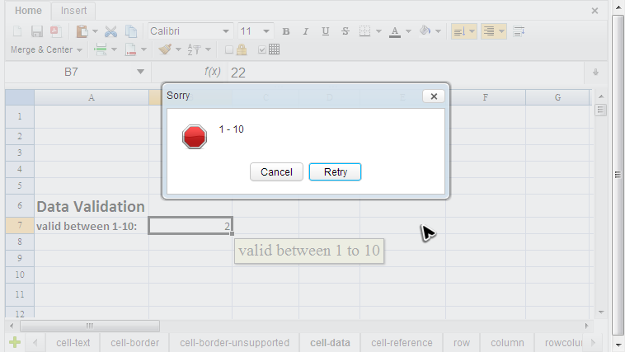Click the green plus add sheet icon

[15, 342]
